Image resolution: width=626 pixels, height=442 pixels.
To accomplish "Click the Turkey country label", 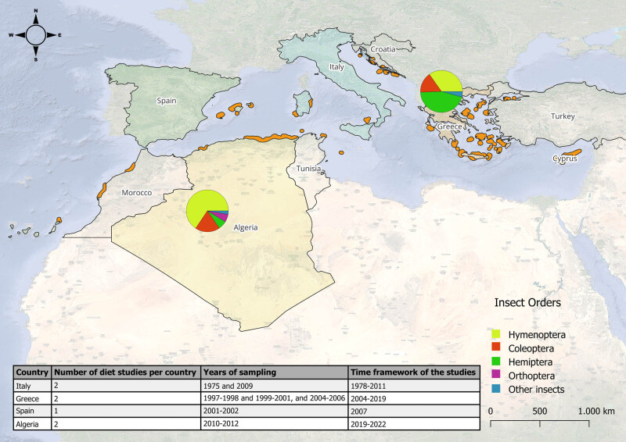I will coord(563,116).
